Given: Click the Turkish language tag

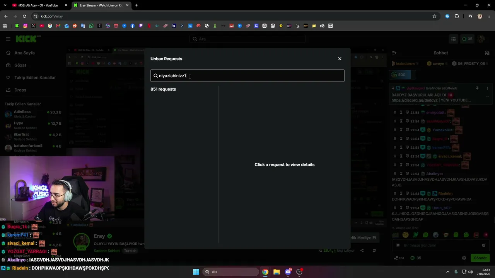Looking at the screenshot, I should tap(130, 251).
